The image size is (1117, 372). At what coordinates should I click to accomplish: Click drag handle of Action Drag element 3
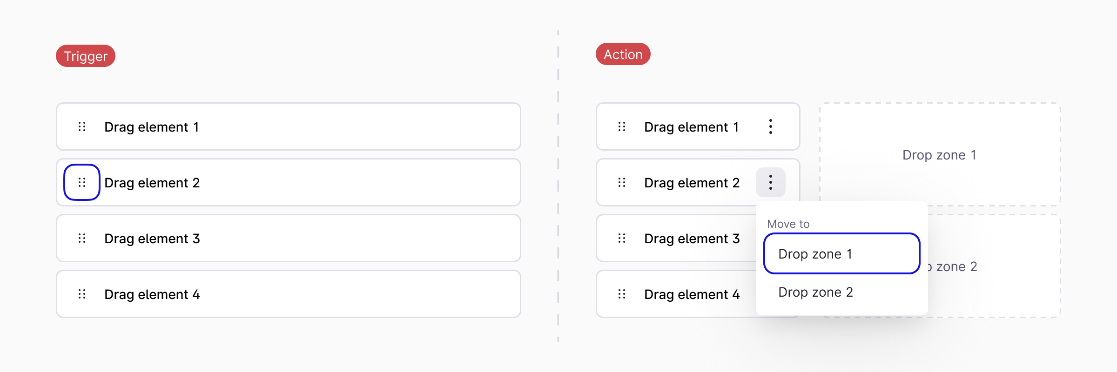click(622, 238)
